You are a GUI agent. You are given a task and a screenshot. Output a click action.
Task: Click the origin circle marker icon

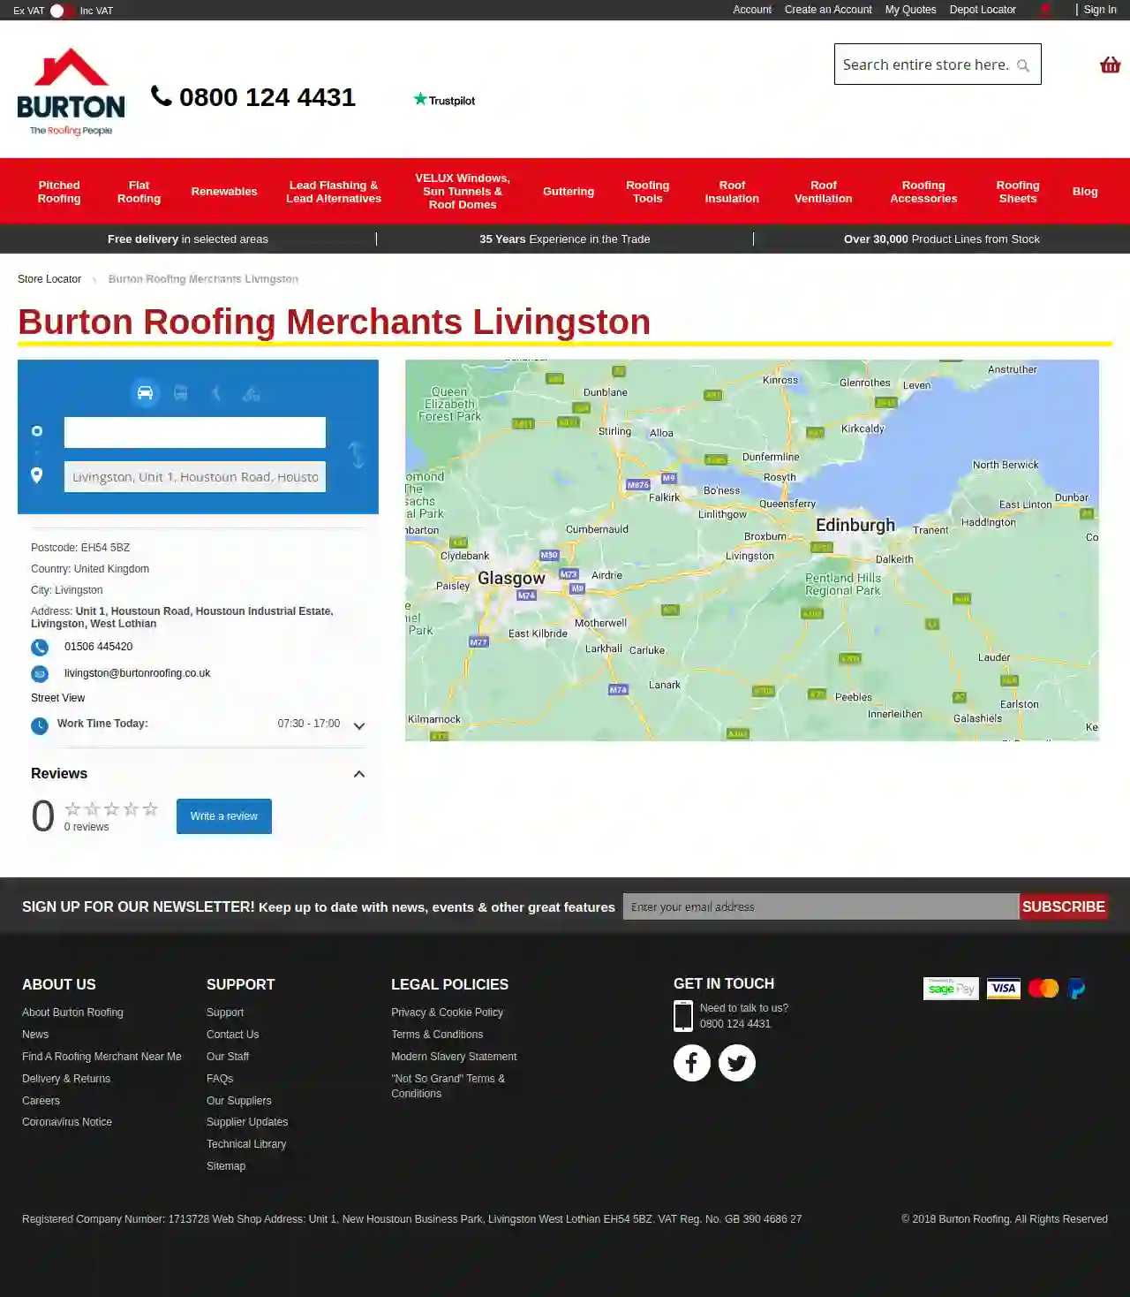tap(37, 431)
